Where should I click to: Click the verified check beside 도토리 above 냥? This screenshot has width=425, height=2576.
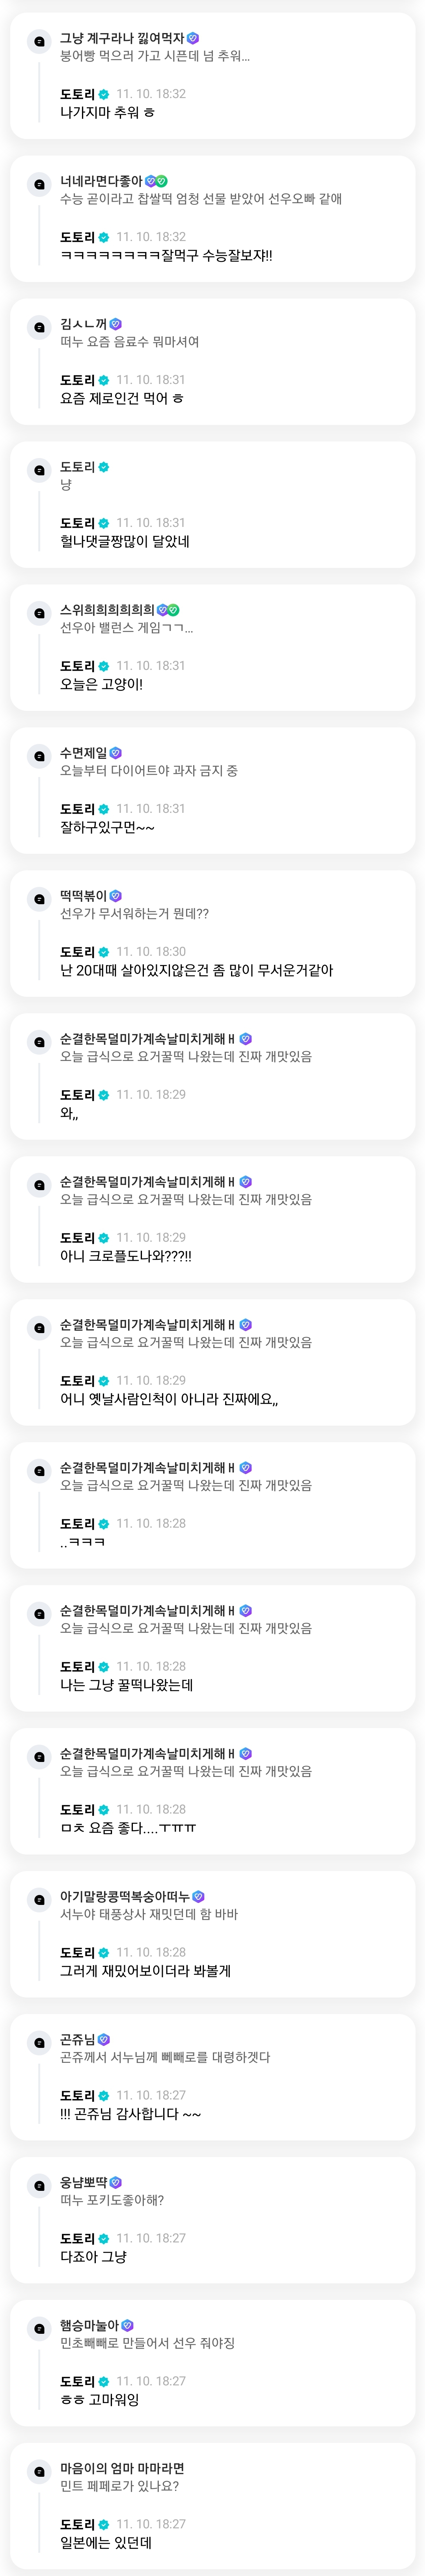[x=104, y=467]
